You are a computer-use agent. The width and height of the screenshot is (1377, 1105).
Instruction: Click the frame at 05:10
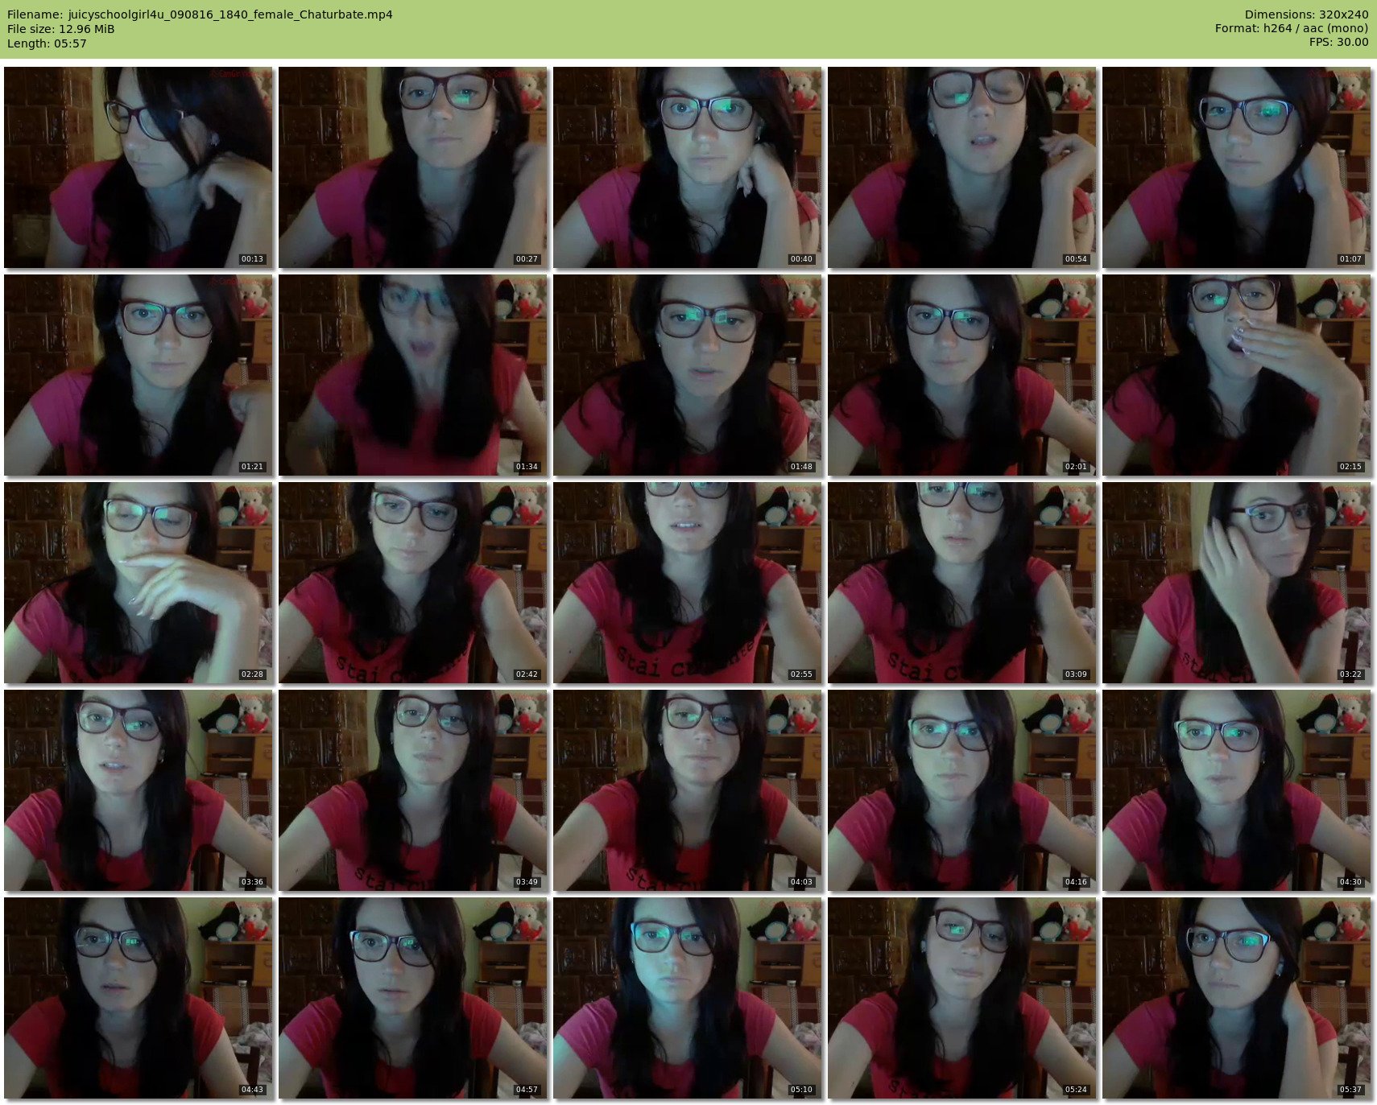[x=688, y=998]
